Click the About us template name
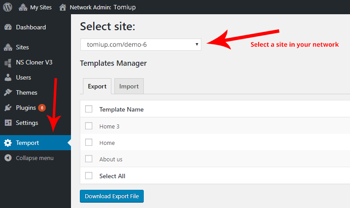This screenshot has width=350, height=208. pyautogui.click(x=111, y=159)
